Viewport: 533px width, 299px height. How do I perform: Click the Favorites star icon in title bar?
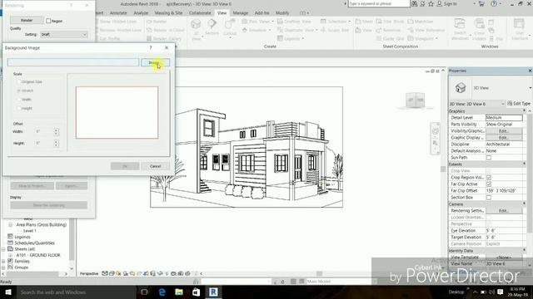431,3
